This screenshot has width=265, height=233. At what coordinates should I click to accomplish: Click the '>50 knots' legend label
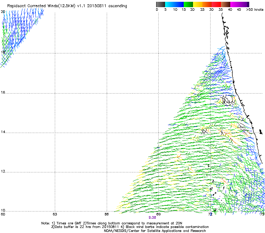click(x=255, y=10)
